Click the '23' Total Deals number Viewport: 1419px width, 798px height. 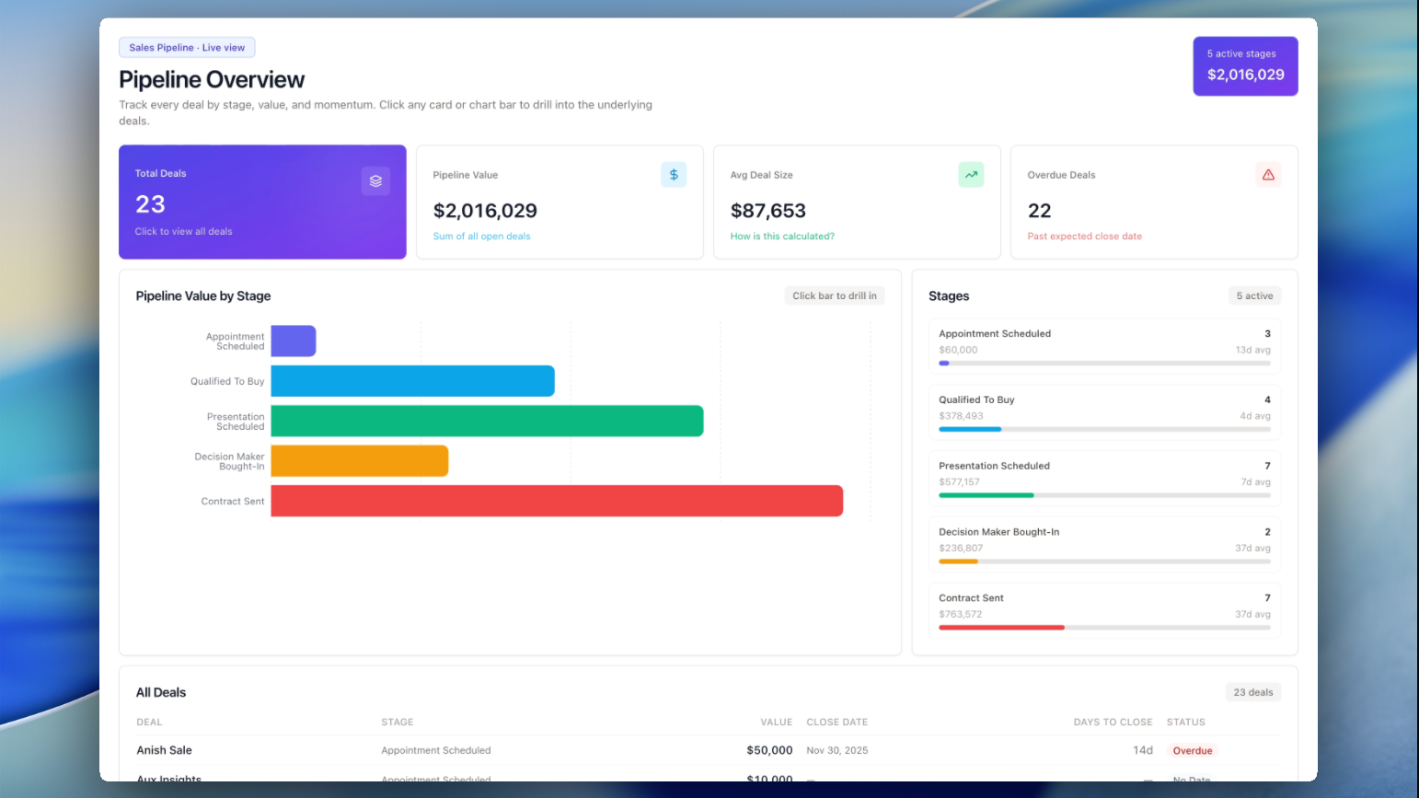[150, 204]
